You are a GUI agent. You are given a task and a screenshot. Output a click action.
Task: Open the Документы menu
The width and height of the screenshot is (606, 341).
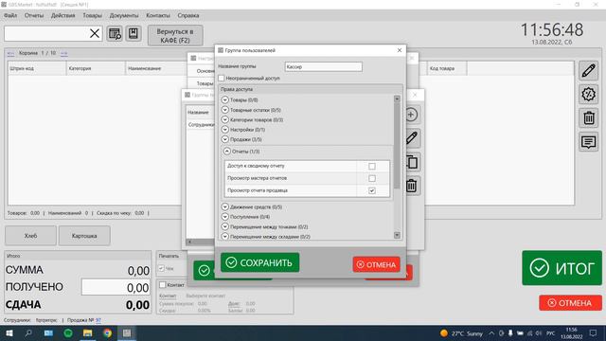(x=124, y=15)
